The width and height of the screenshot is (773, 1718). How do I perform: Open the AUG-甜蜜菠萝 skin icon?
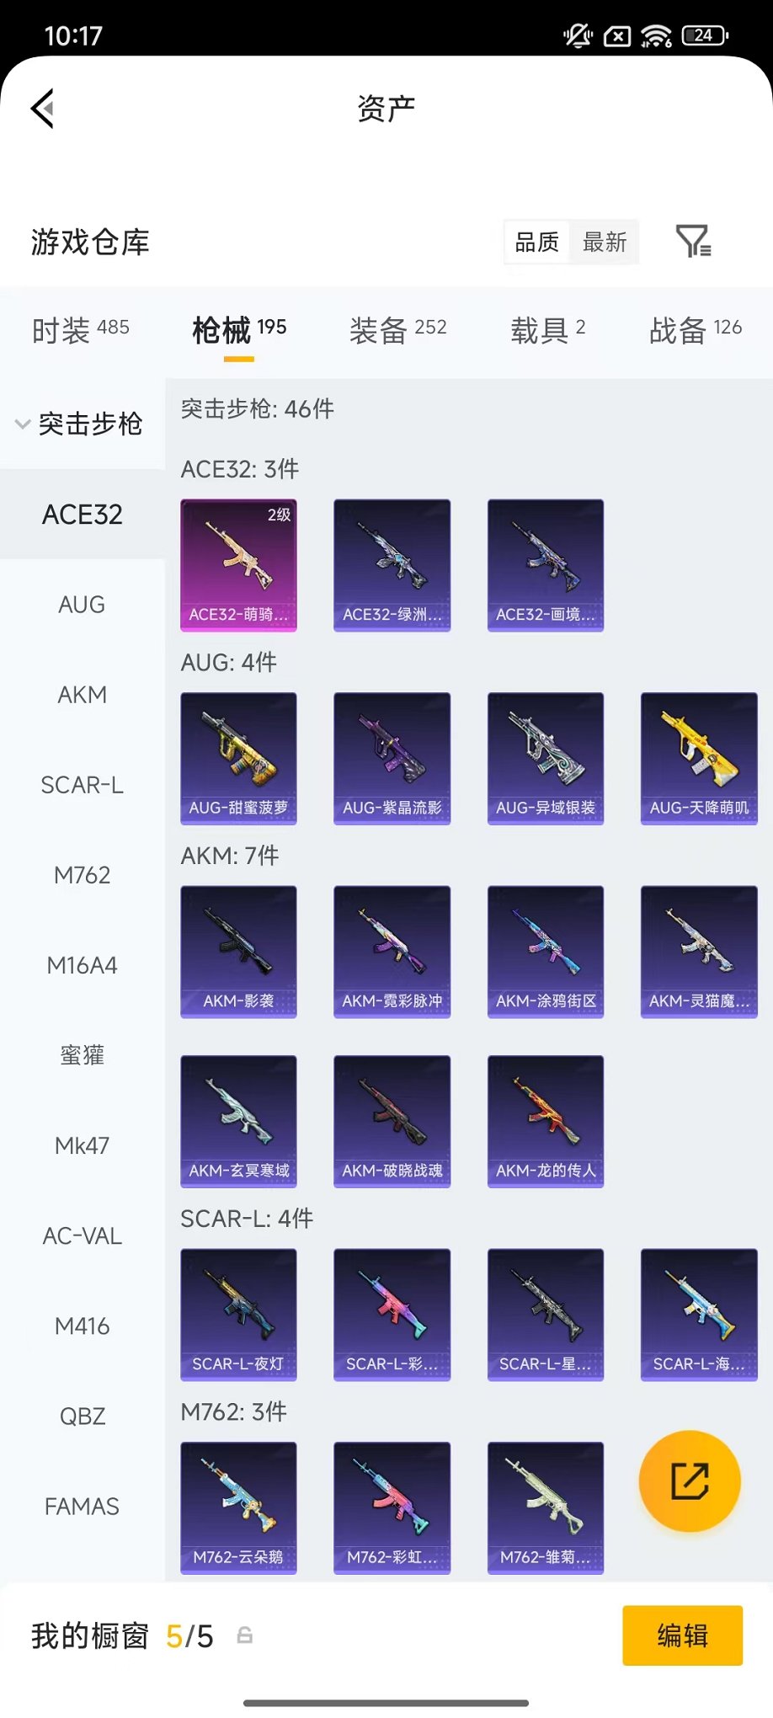(x=238, y=758)
